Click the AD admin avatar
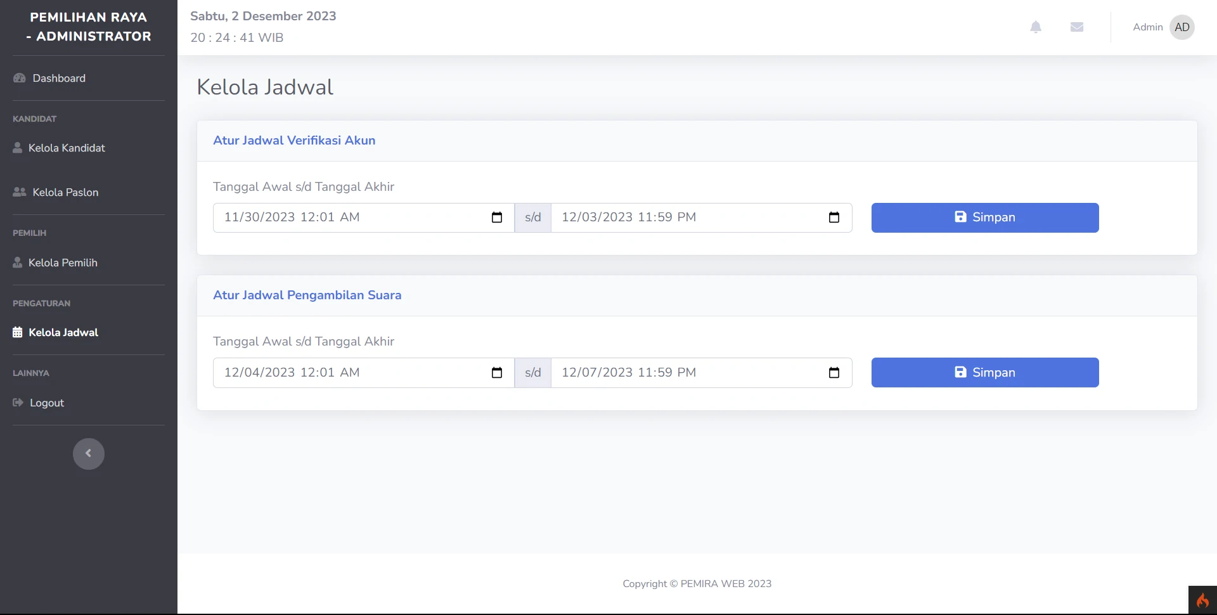 1182,27
